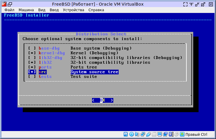Click the kernel-dbg item name

[x=52, y=53]
